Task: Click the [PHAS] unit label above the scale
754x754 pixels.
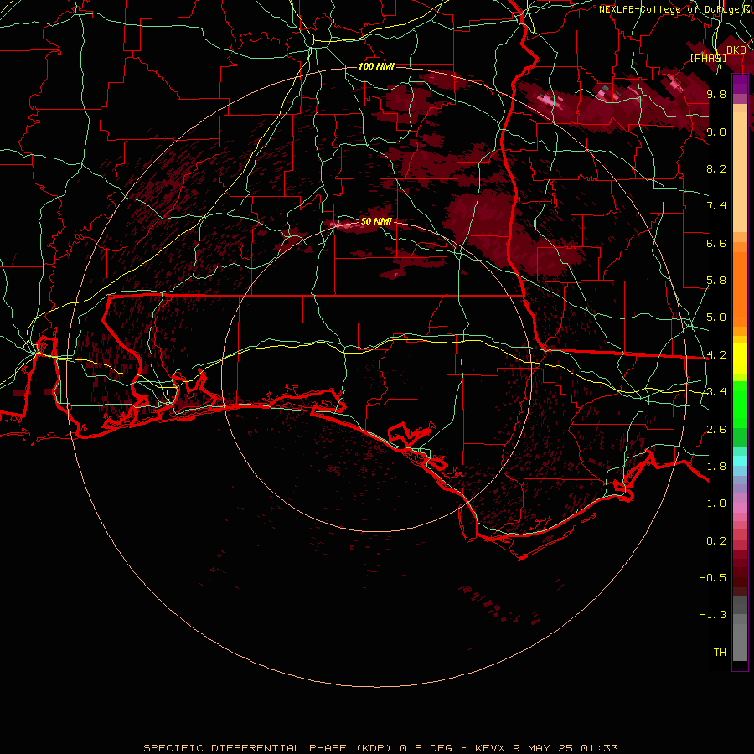Action: pos(708,58)
